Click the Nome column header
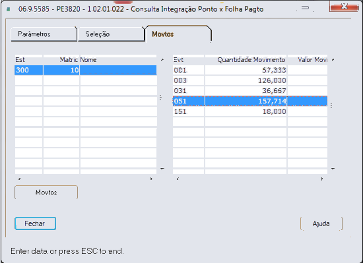This screenshot has width=363, height=263. coord(118,59)
